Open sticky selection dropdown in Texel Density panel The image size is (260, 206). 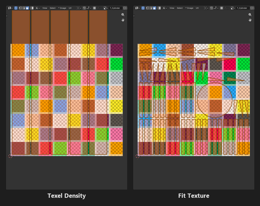click(37, 8)
